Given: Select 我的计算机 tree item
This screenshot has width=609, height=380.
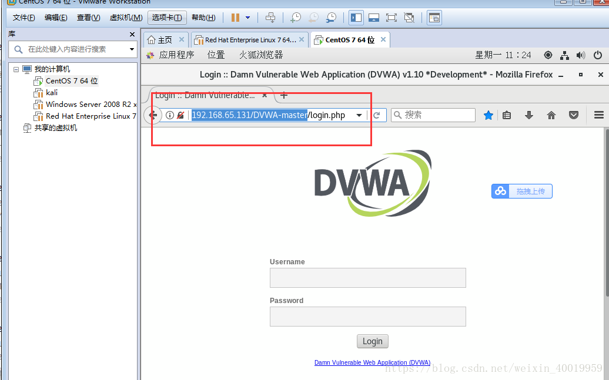Looking at the screenshot, I should [x=52, y=69].
